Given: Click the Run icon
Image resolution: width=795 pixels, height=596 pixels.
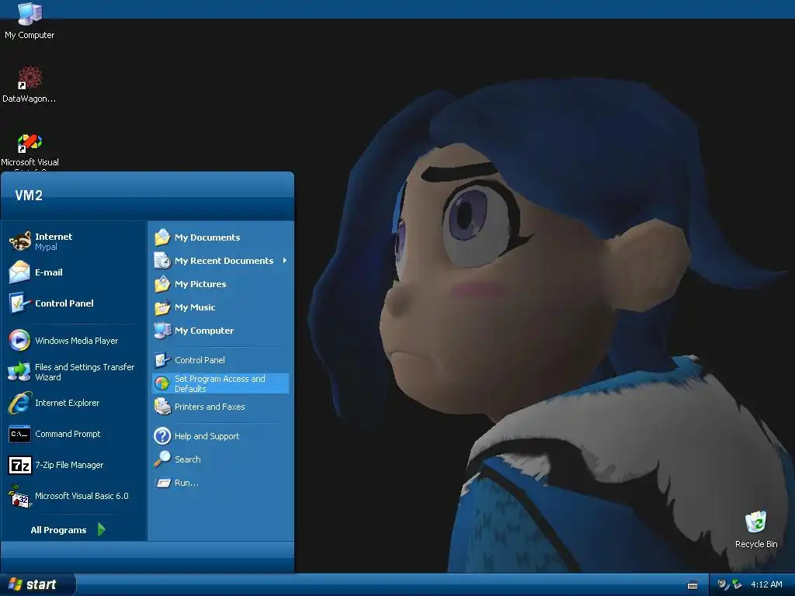Looking at the screenshot, I should 162,483.
